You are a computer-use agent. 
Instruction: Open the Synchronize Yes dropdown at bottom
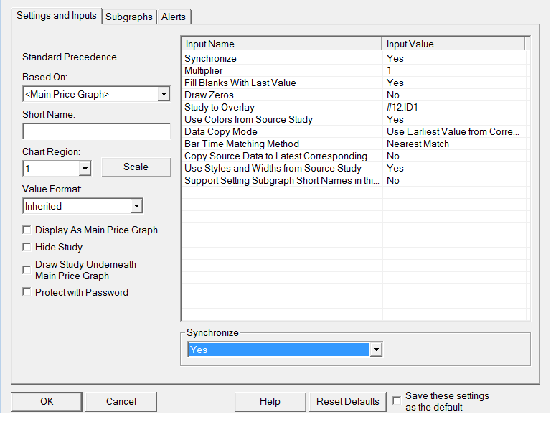point(376,350)
